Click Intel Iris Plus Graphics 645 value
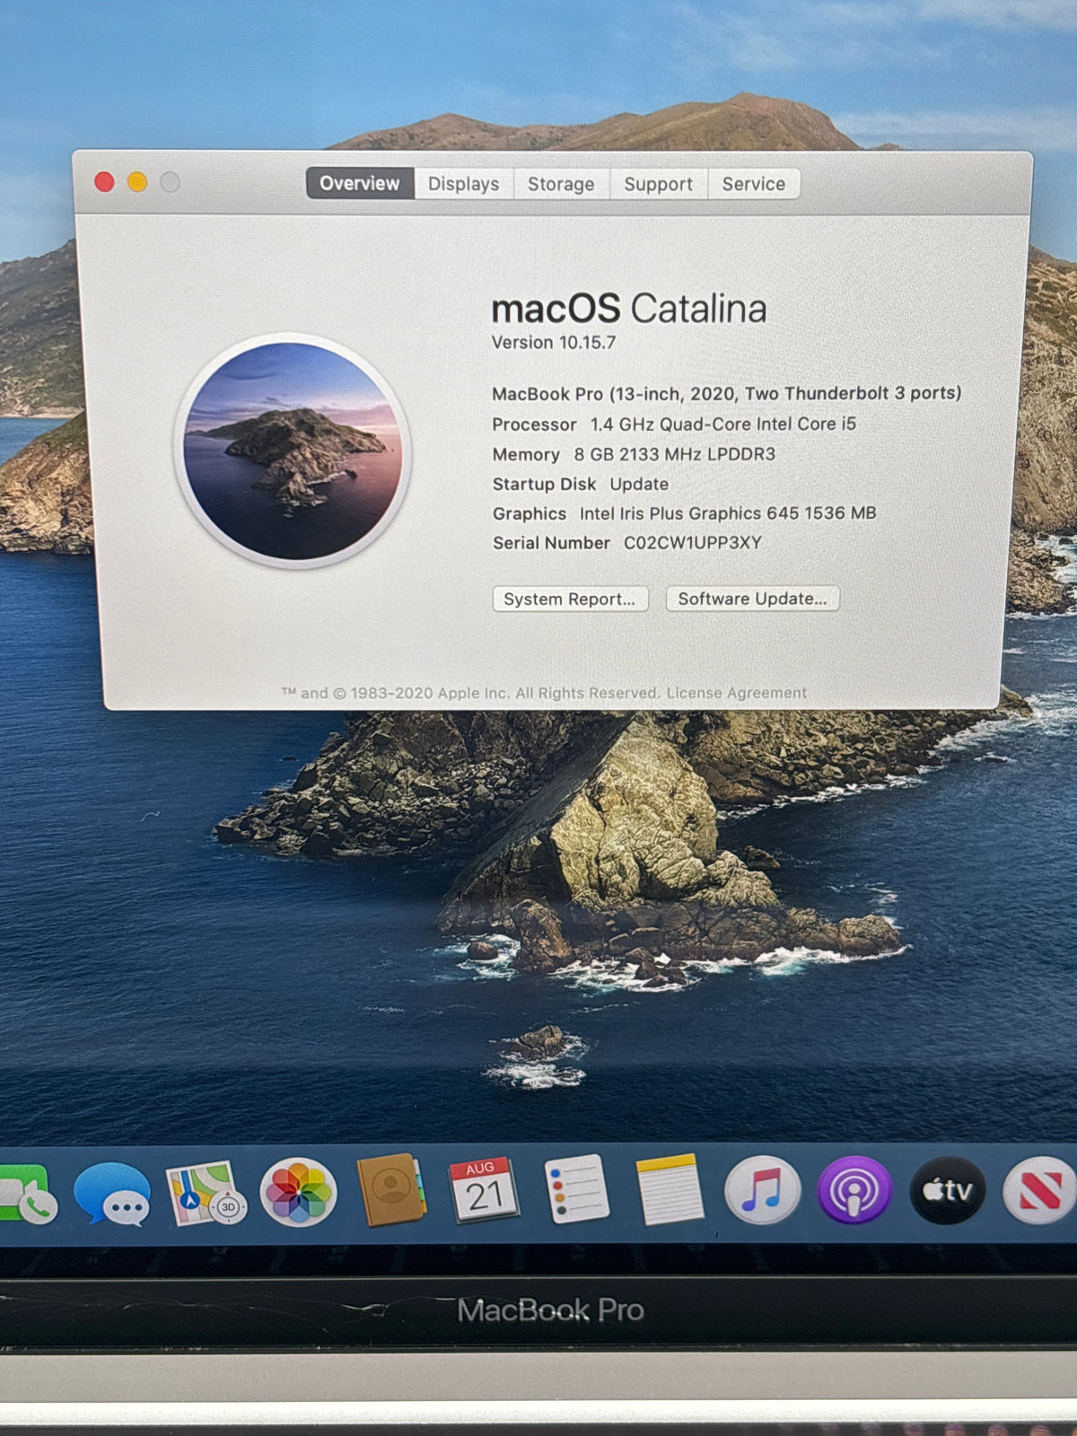 (x=727, y=513)
